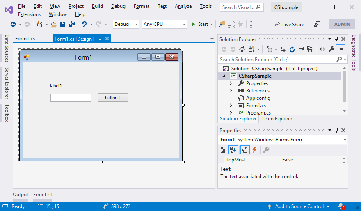Screen dimensions: 361x211
Task: Click the Search Solution Explorer field
Action: [277, 60]
